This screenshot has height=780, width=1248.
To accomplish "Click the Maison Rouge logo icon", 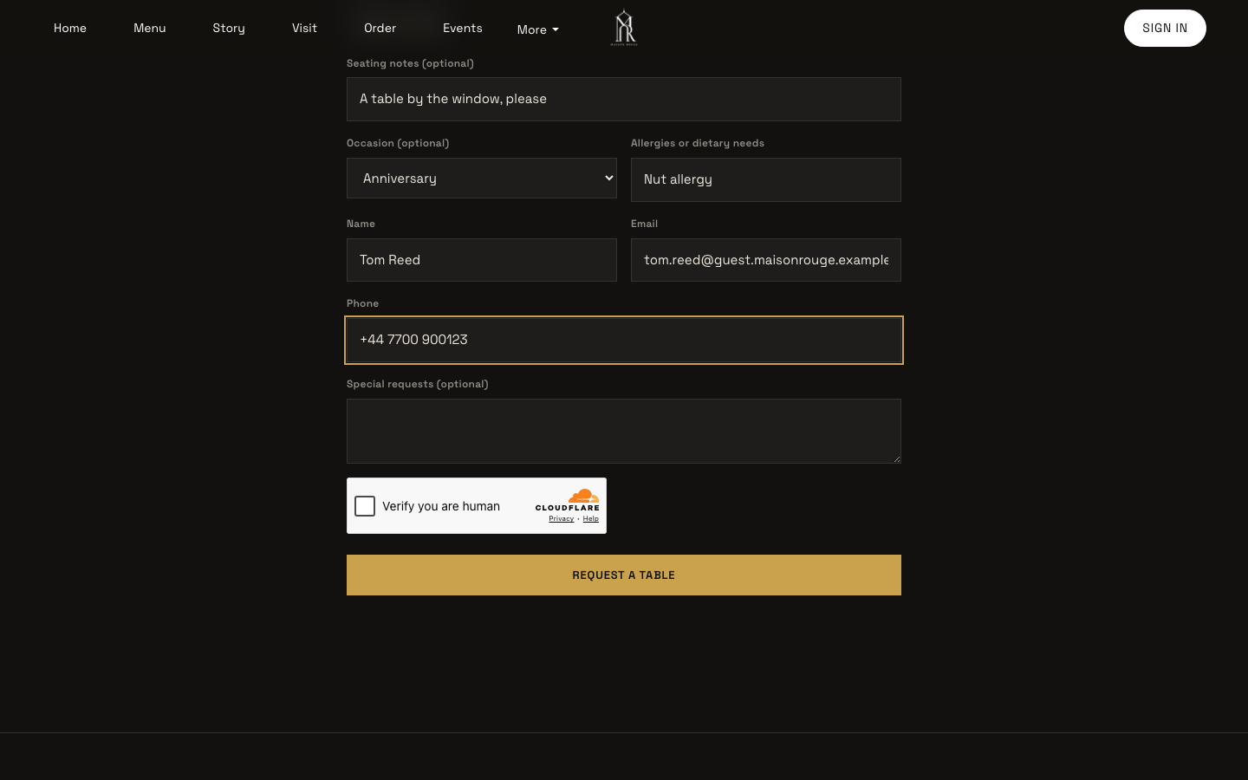I will coord(624,28).
